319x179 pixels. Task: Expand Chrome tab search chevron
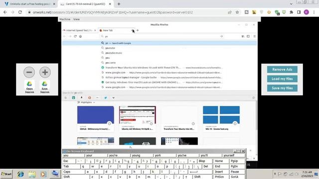tap(291, 4)
